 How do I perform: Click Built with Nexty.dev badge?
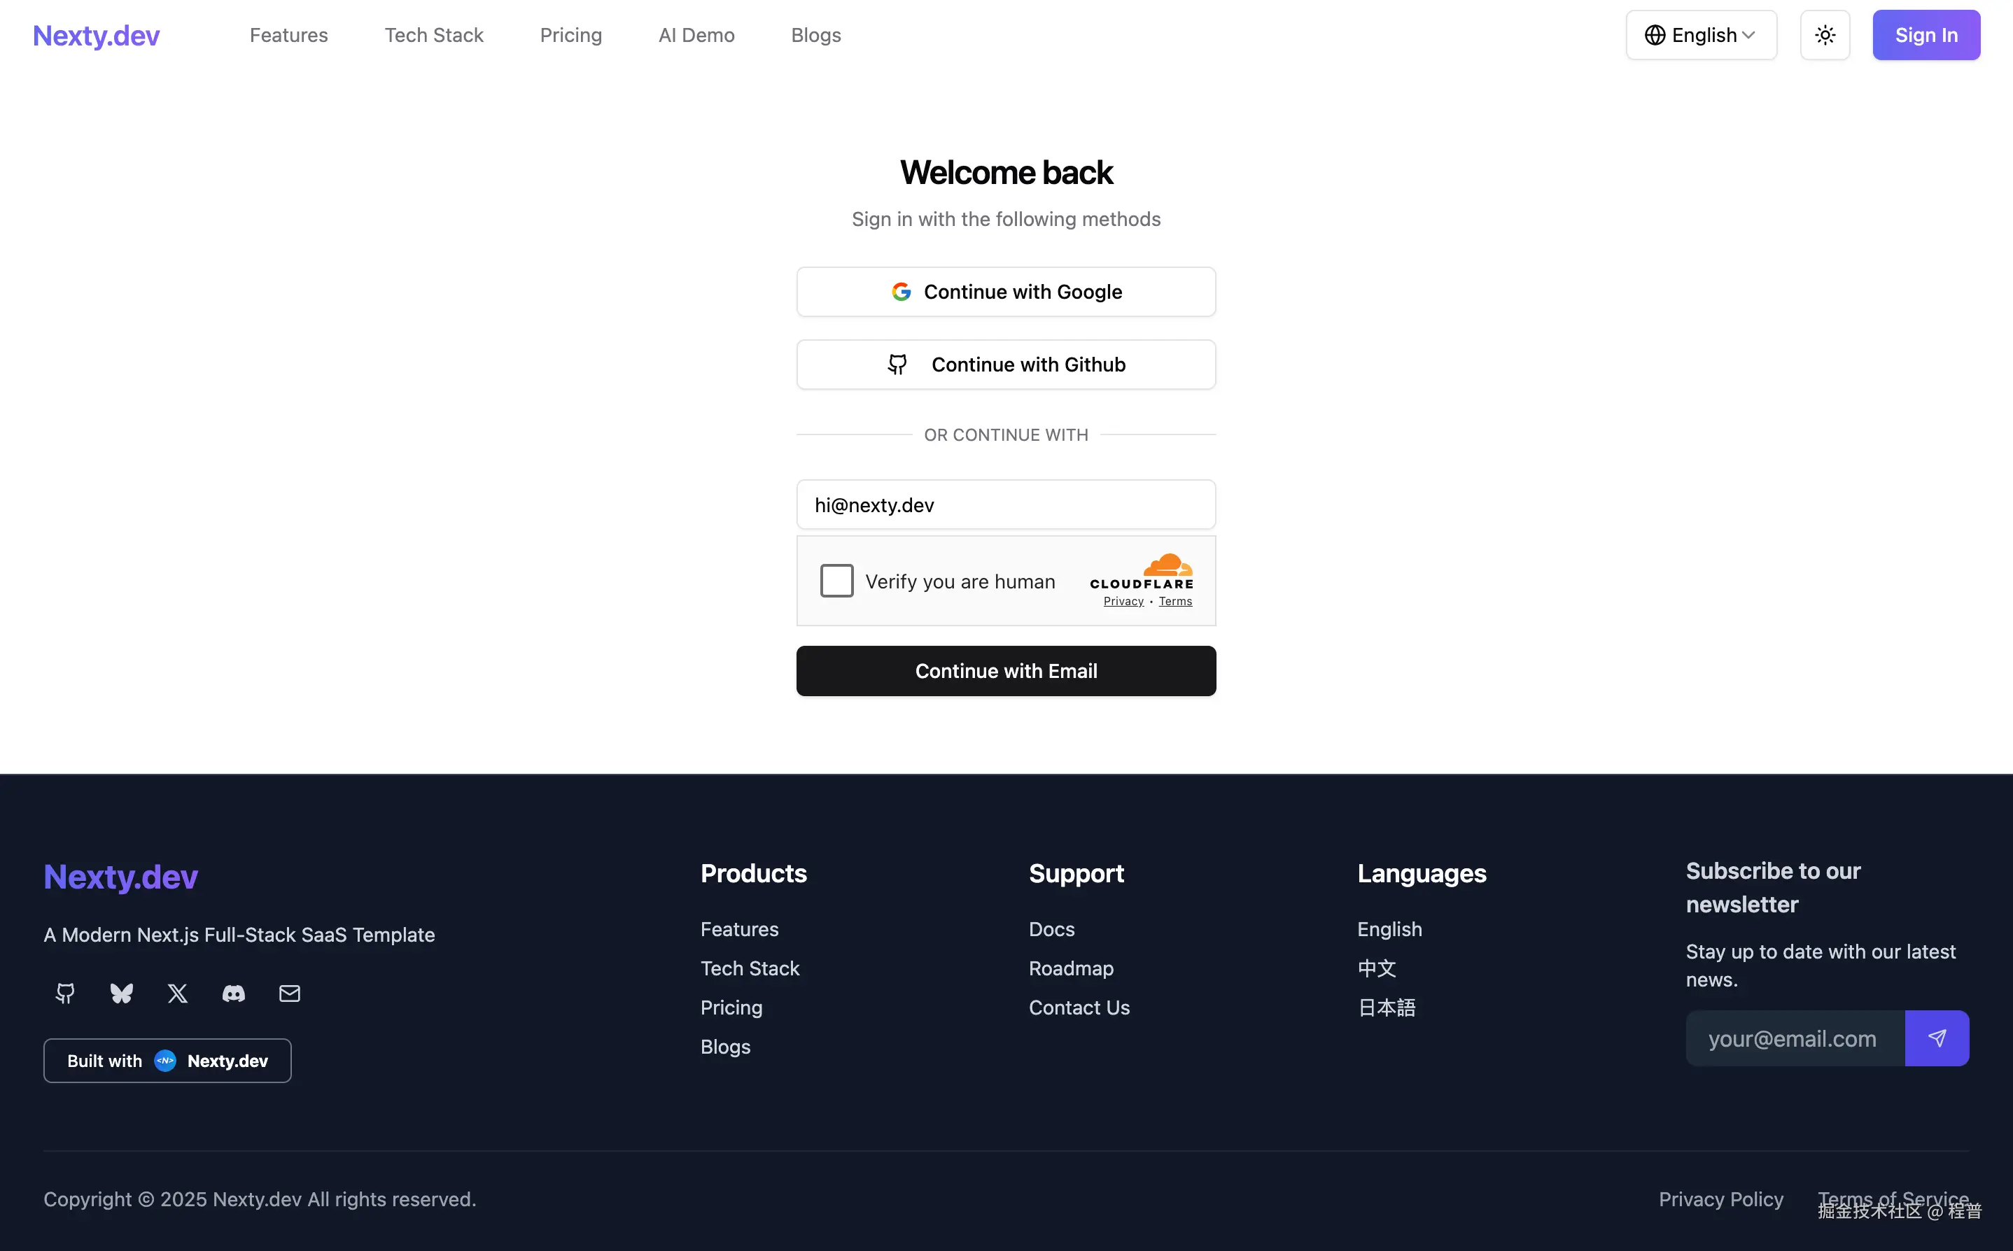tap(167, 1061)
